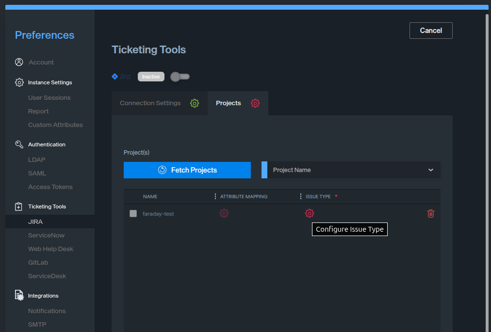Image resolution: width=491 pixels, height=332 pixels.
Task: Check the faraday-test project checkbox
Action: (133, 214)
